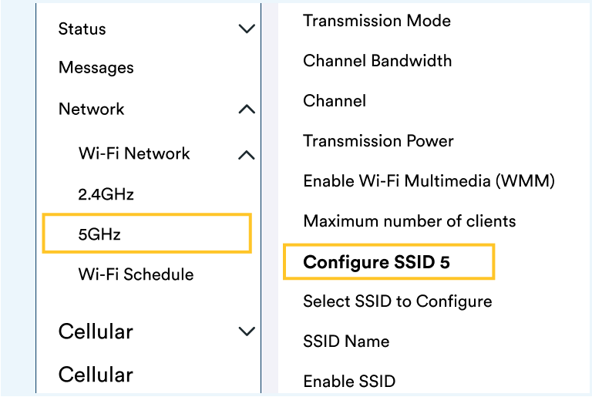The image size is (592, 397).
Task: Select the highlighted 5GHz entry
Action: [147, 233]
